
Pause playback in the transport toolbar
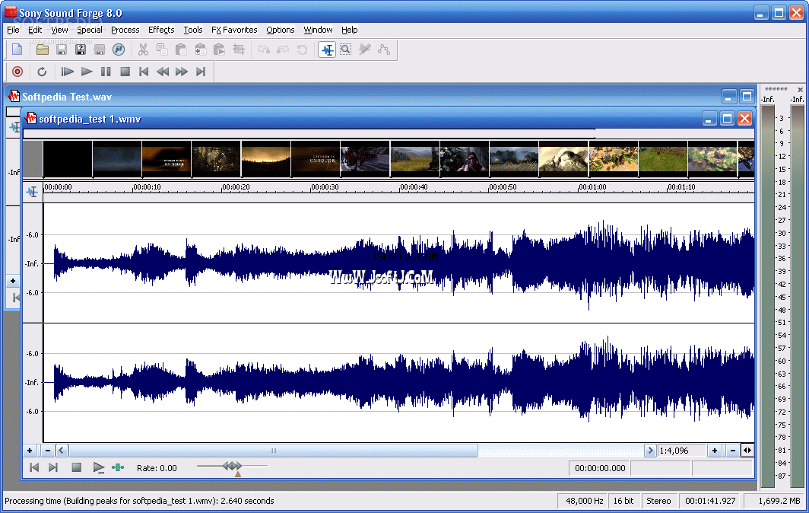(x=105, y=72)
